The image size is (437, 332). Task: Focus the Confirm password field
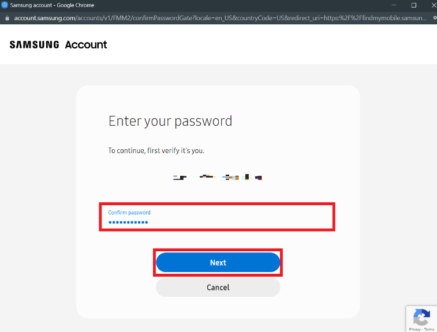[x=217, y=217]
